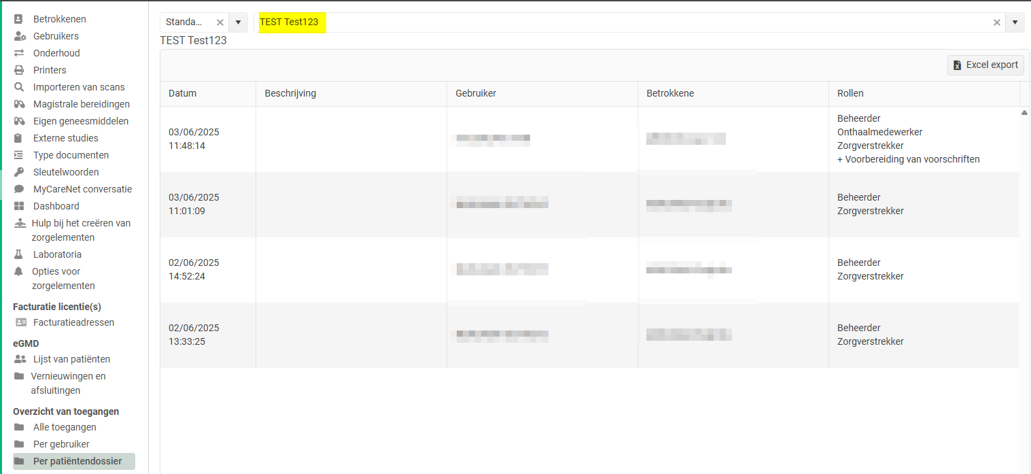Export table with Excel export button
1031x474 pixels.
985,65
